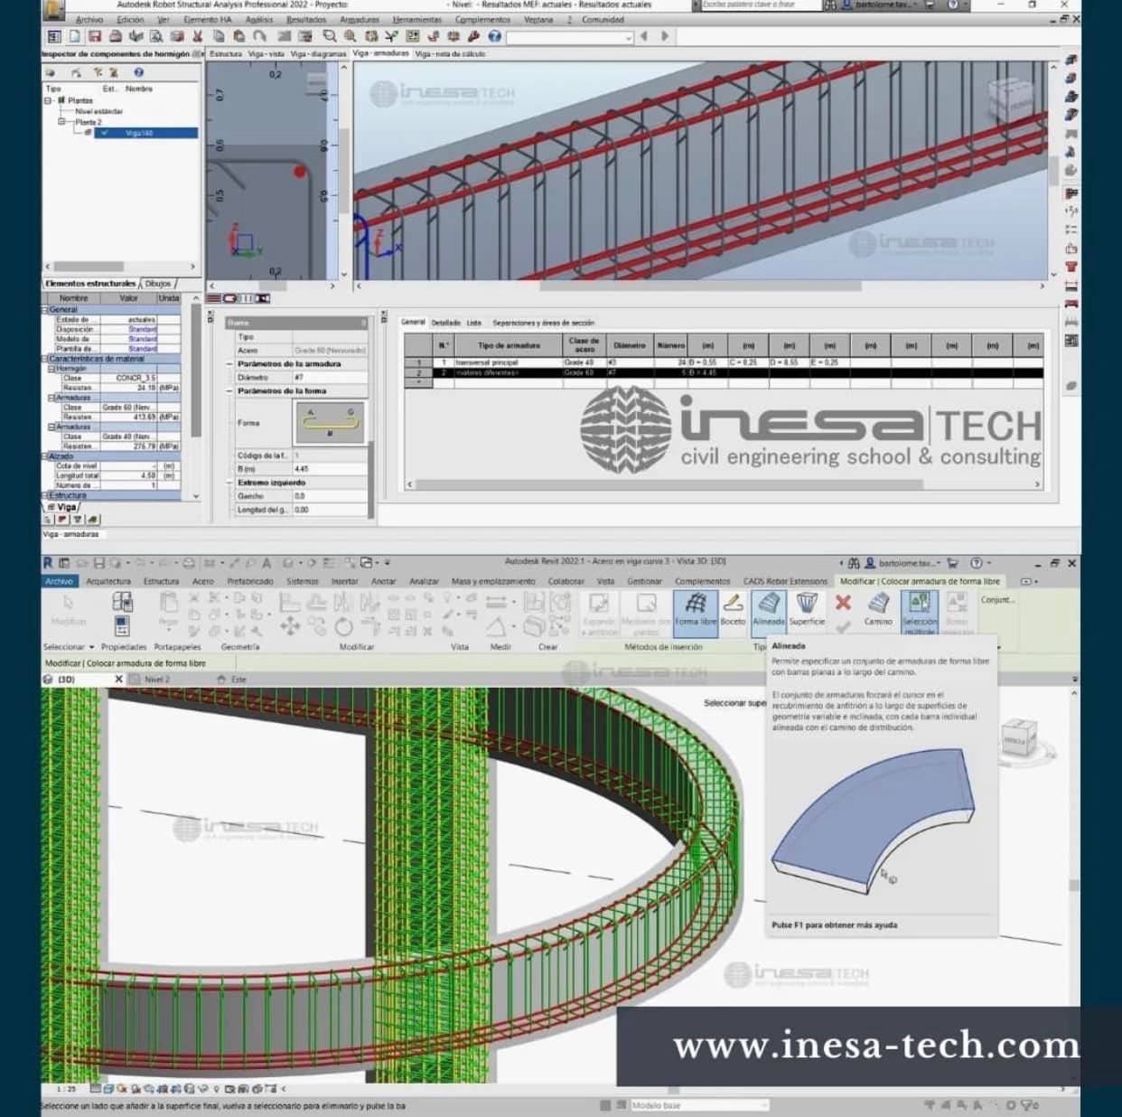This screenshot has height=1117, width=1122.
Task: Collapse the Alzado property group
Action: coord(45,456)
